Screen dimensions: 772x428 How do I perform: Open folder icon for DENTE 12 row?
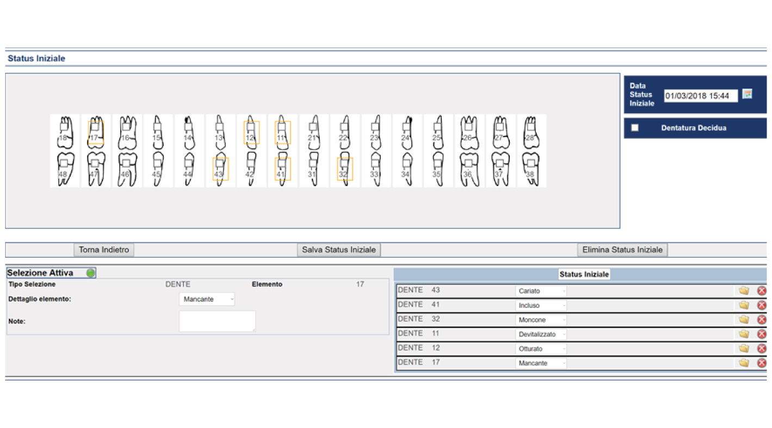[x=744, y=348]
